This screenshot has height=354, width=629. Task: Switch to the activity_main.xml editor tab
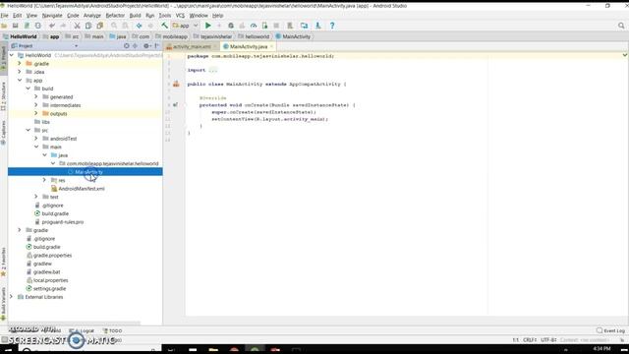pyautogui.click(x=192, y=46)
